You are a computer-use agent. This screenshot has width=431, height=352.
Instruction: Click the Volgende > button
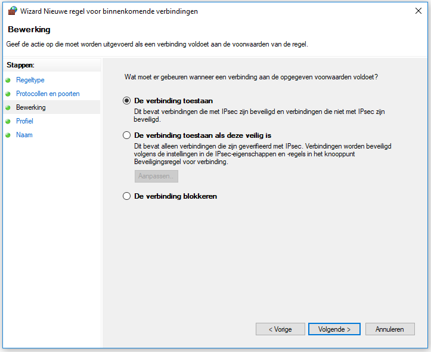click(334, 329)
